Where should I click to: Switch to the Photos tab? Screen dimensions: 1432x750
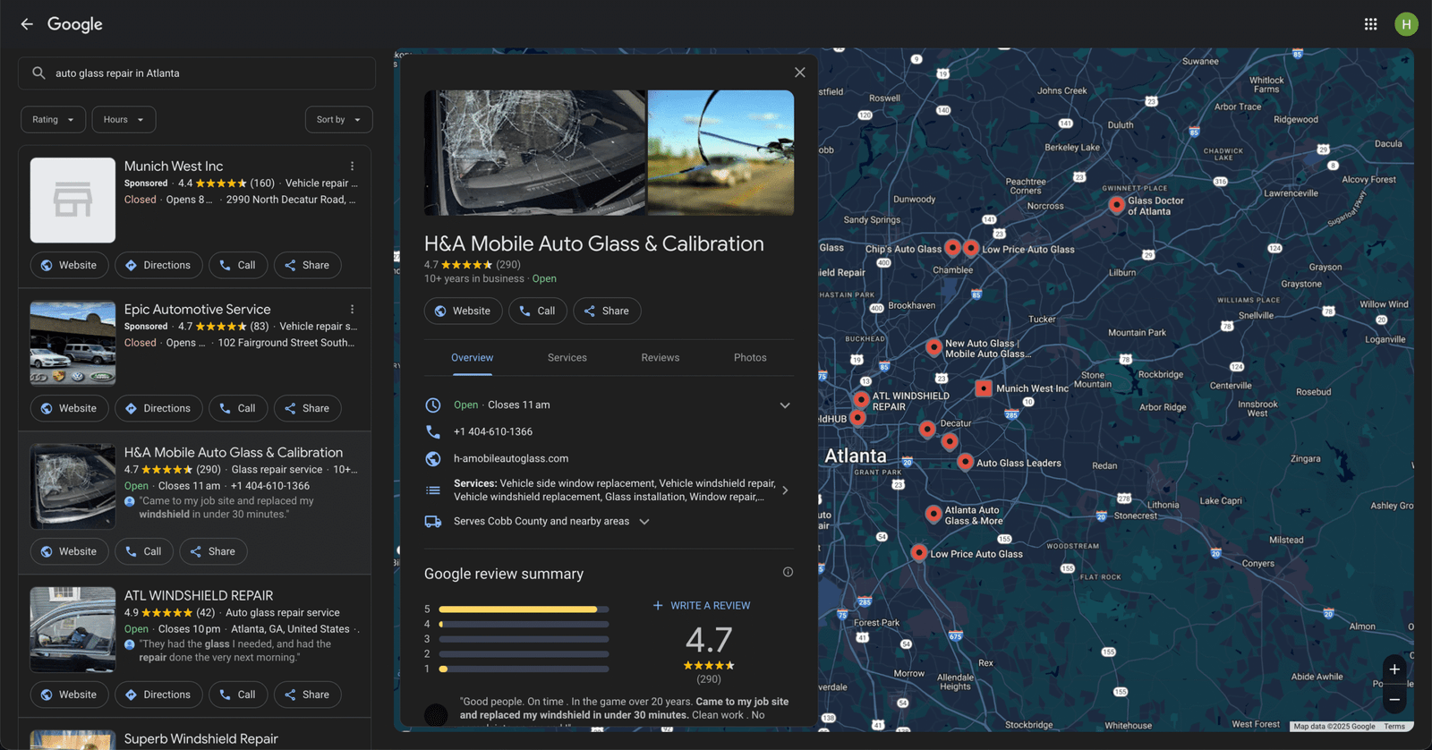750,358
